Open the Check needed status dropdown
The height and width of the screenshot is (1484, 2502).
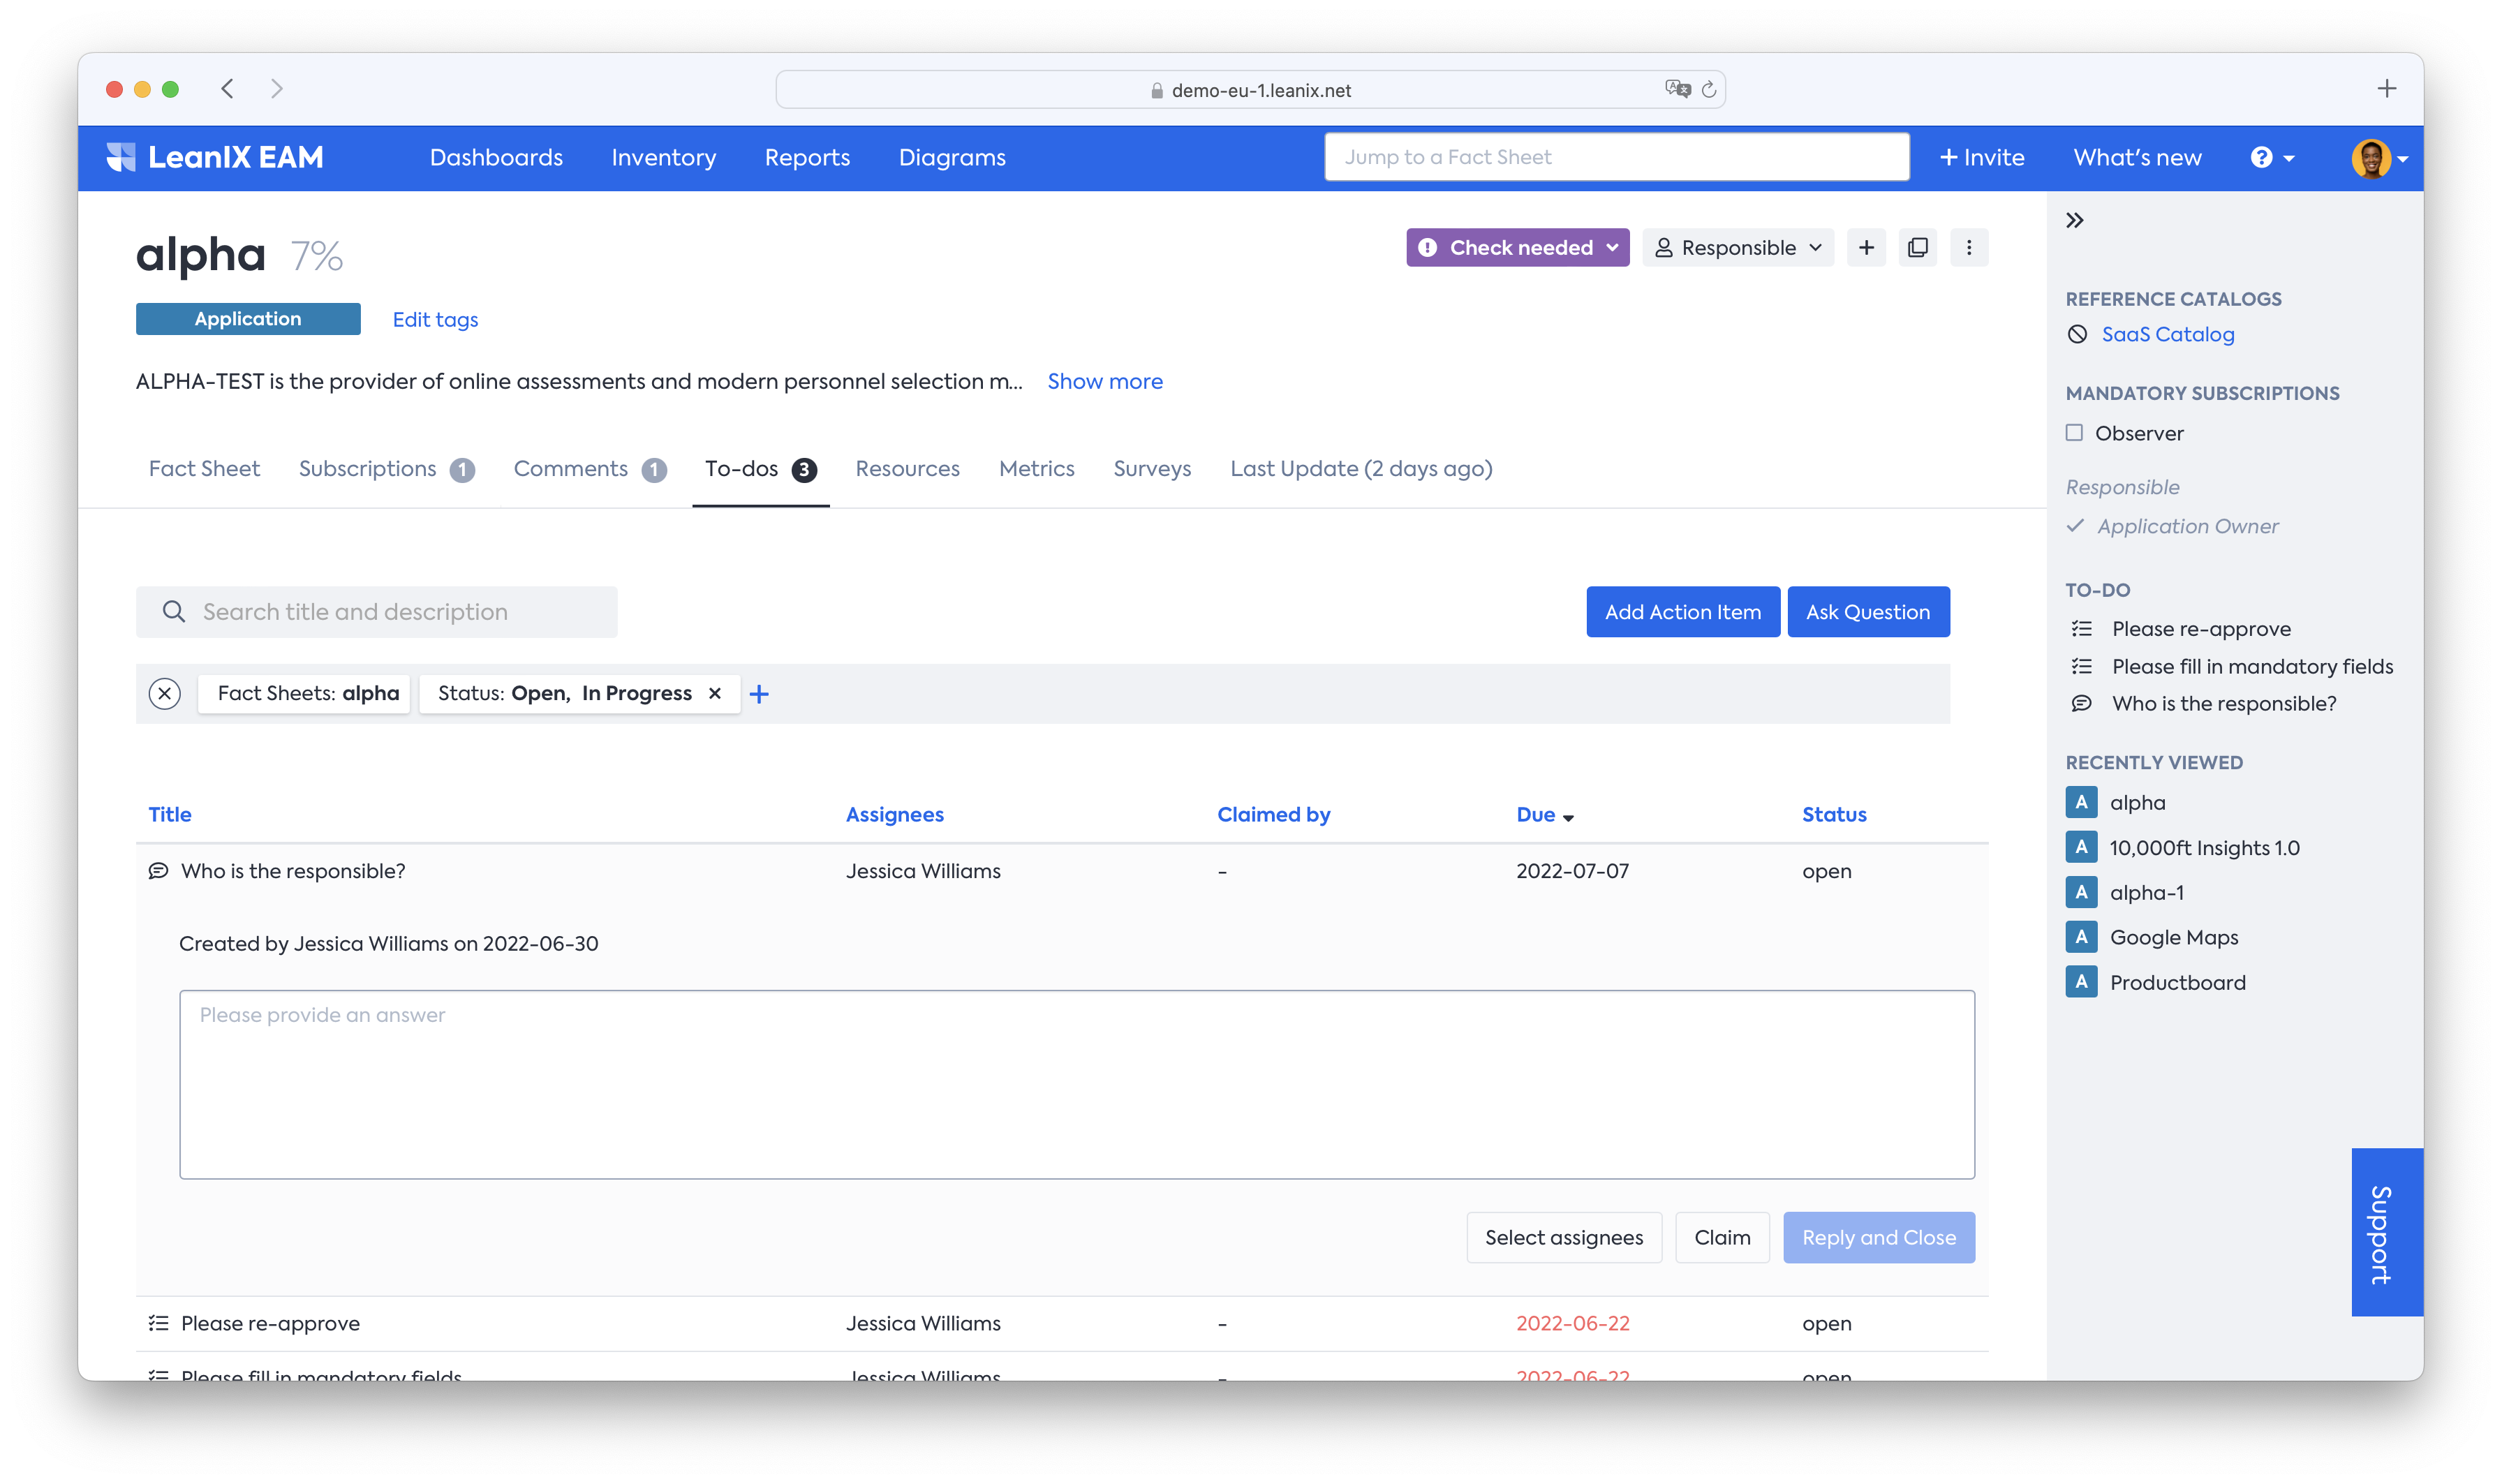(1517, 247)
